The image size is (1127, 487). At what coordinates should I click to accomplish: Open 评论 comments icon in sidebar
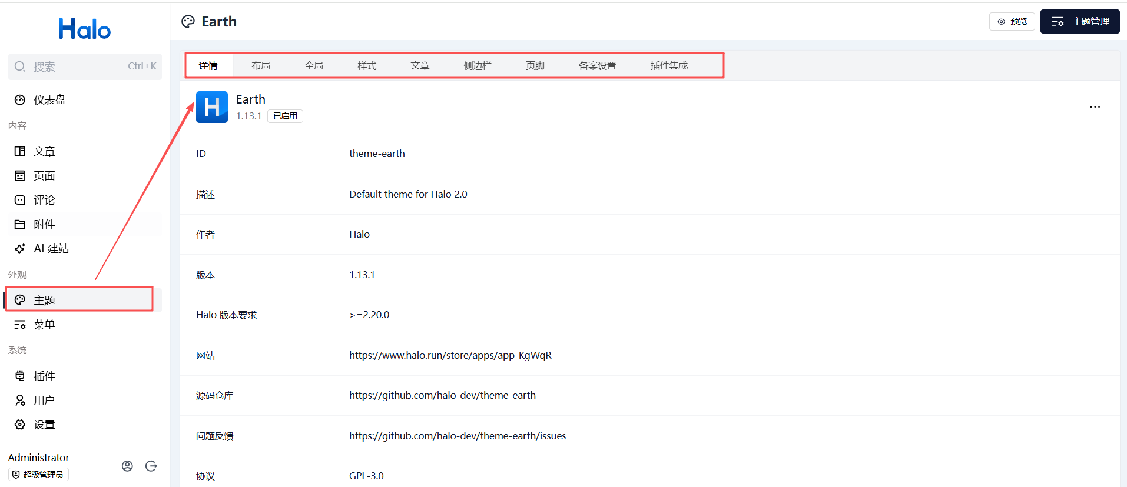tap(20, 200)
